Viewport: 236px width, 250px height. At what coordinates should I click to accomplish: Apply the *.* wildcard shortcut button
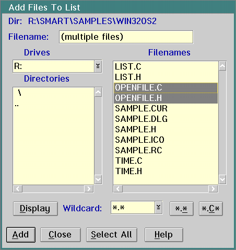point(182,209)
